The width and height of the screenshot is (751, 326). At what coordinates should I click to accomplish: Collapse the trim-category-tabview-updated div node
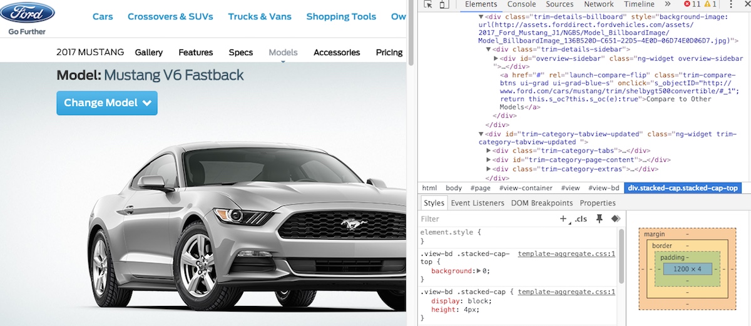481,134
